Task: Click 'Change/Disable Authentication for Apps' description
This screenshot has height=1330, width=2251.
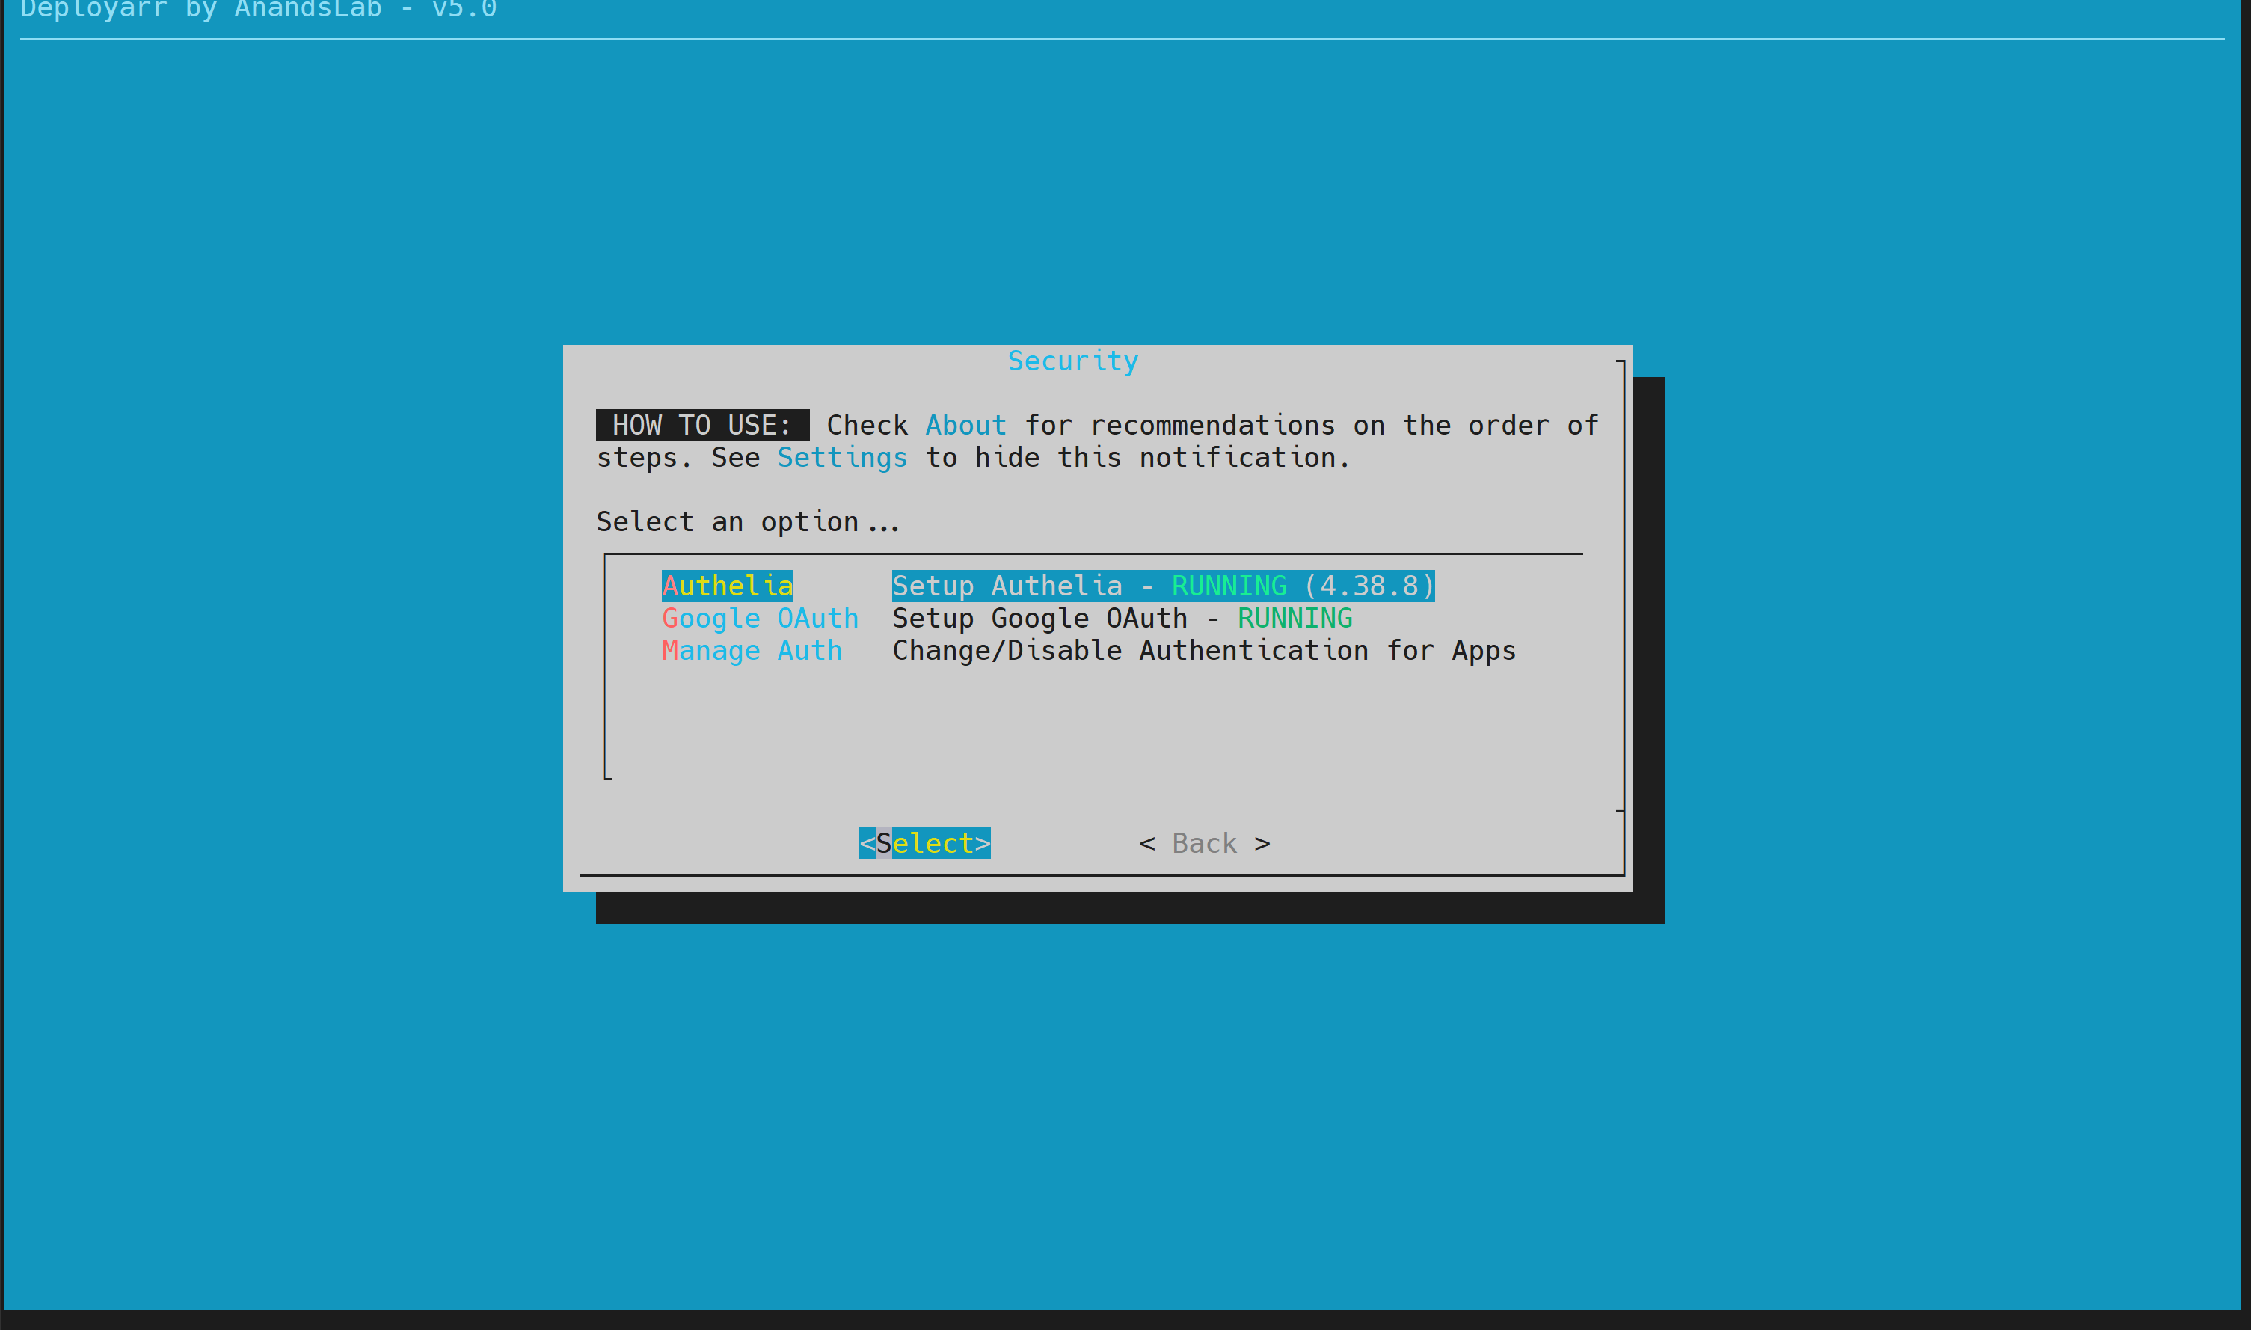Action: click(1203, 651)
